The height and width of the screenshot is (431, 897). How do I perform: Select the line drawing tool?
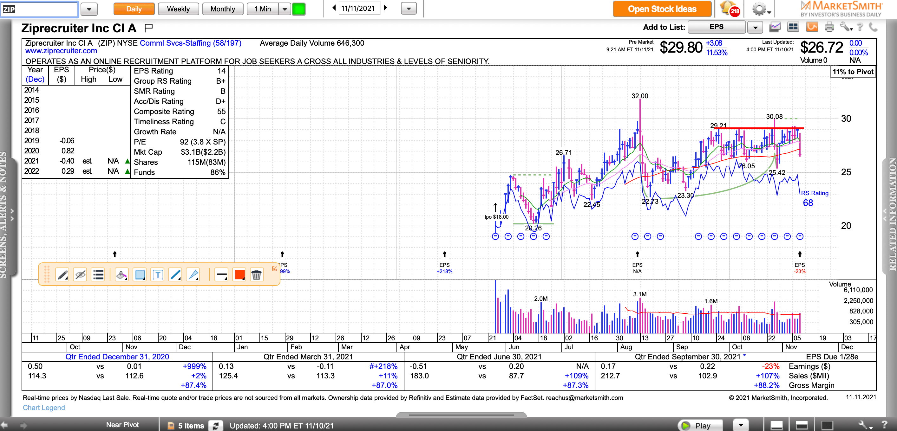tap(175, 275)
